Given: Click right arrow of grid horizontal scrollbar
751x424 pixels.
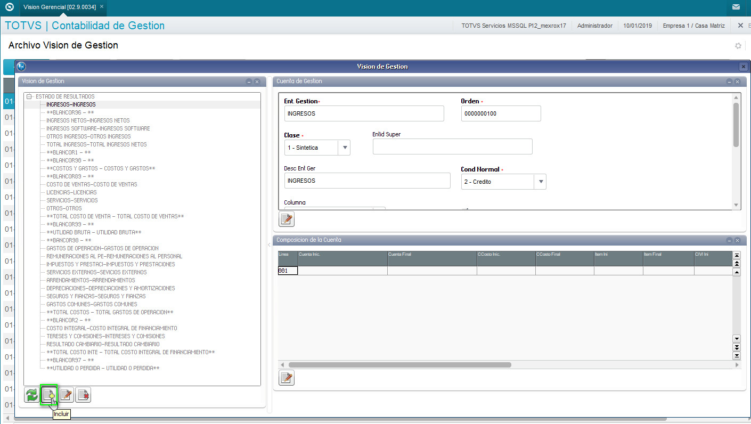Looking at the screenshot, I should (x=737, y=365).
